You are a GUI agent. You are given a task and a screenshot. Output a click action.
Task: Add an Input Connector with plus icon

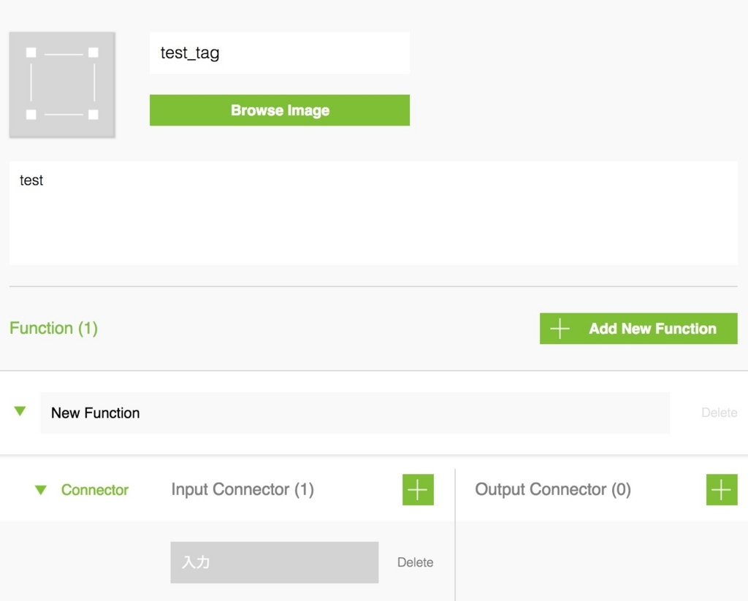pos(418,489)
